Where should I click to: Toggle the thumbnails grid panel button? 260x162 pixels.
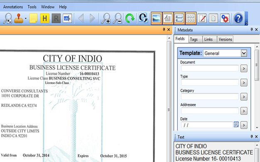point(191,18)
